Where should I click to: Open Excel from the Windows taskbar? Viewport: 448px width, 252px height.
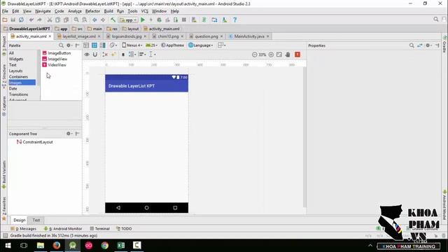coord(120,245)
